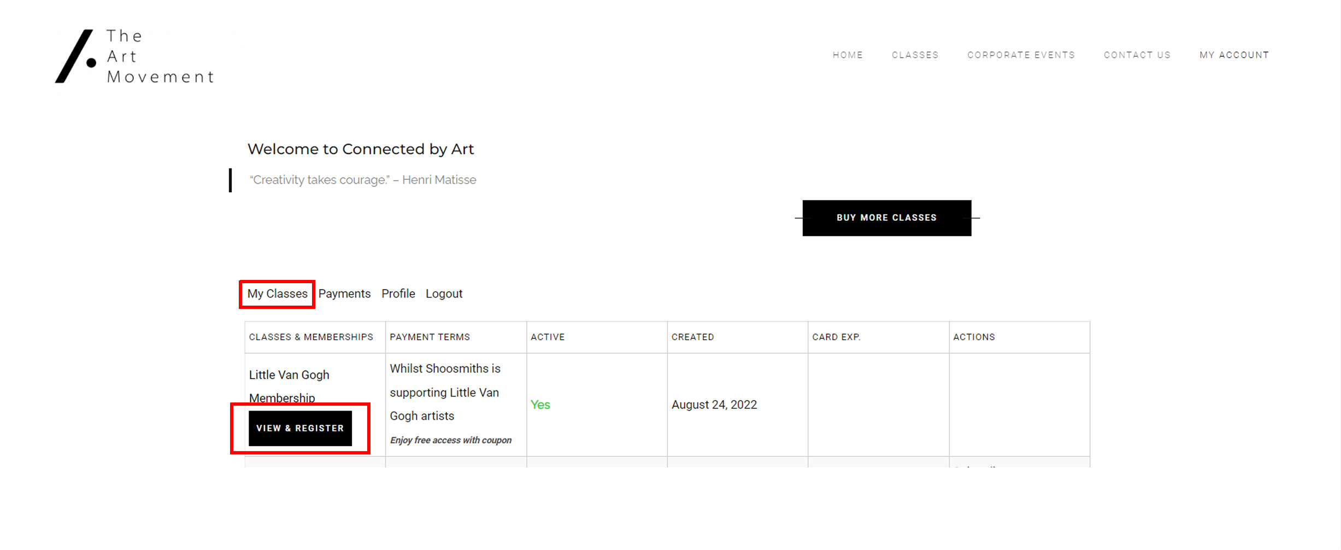The image size is (1341, 550).
Task: Click the Buy More Classes button
Action: (886, 218)
